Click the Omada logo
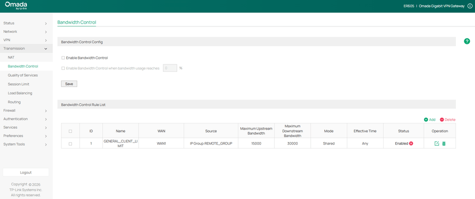475x199 pixels. point(16,6)
